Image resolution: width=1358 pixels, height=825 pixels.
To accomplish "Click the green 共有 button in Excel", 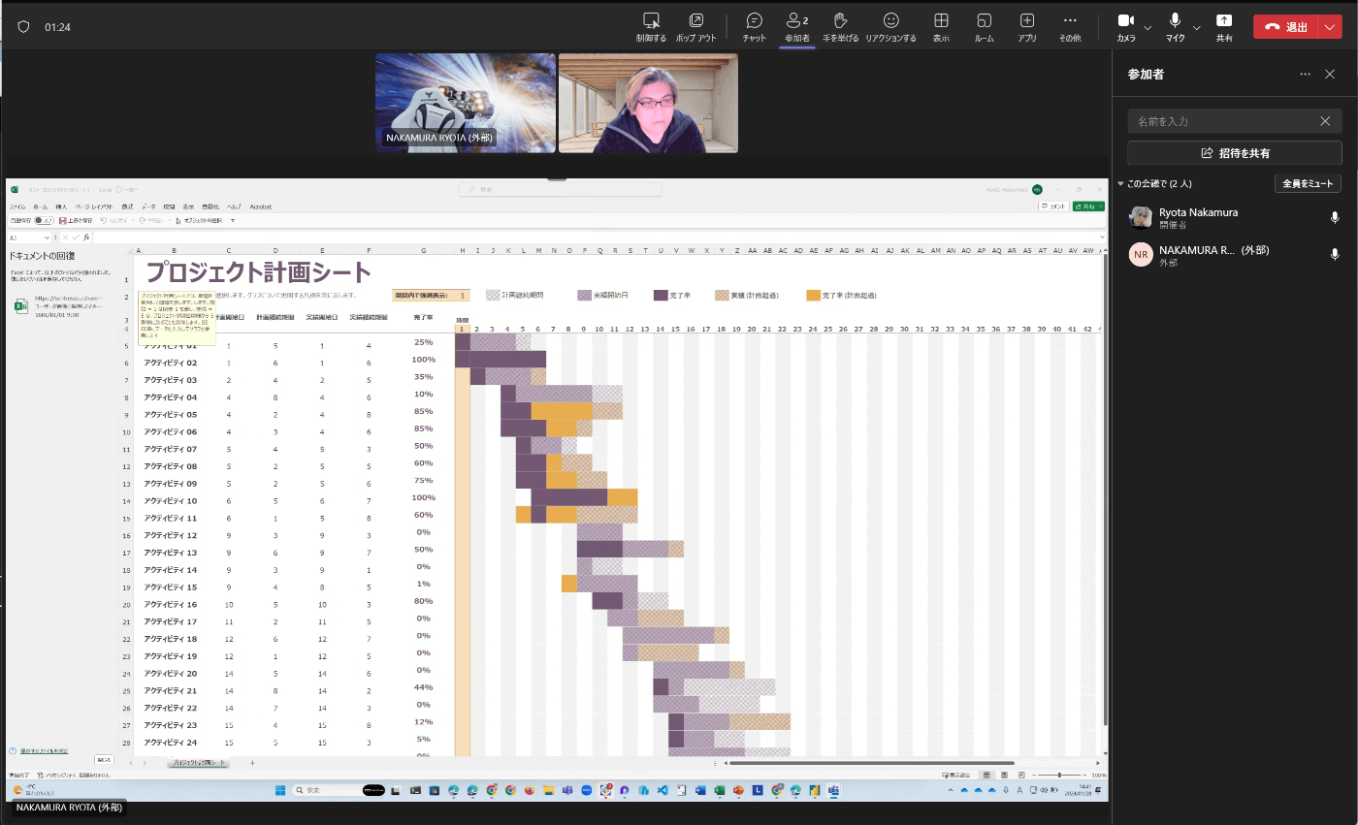I will (x=1088, y=206).
